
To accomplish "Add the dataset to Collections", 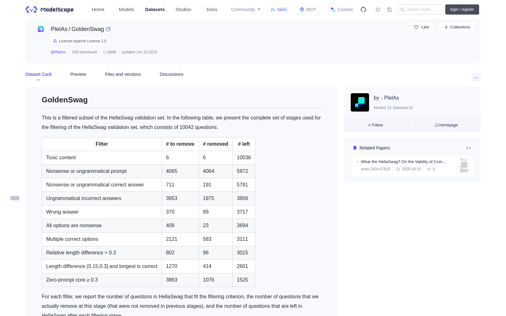I will (457, 27).
